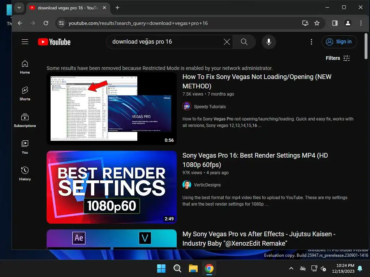Open 'Sony Vegas Pro 16: Best Render Settings' title
The height and width of the screenshot is (277, 370).
pyautogui.click(x=255, y=160)
